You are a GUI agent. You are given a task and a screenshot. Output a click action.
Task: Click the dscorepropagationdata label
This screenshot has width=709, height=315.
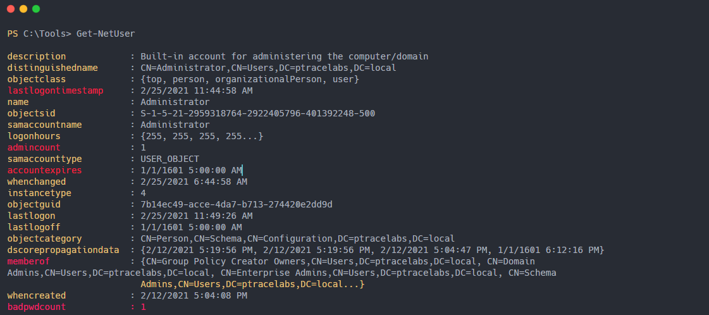63,250
